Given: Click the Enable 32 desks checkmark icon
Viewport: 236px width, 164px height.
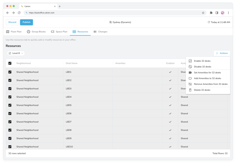Looking at the screenshot, I should click(190, 61).
